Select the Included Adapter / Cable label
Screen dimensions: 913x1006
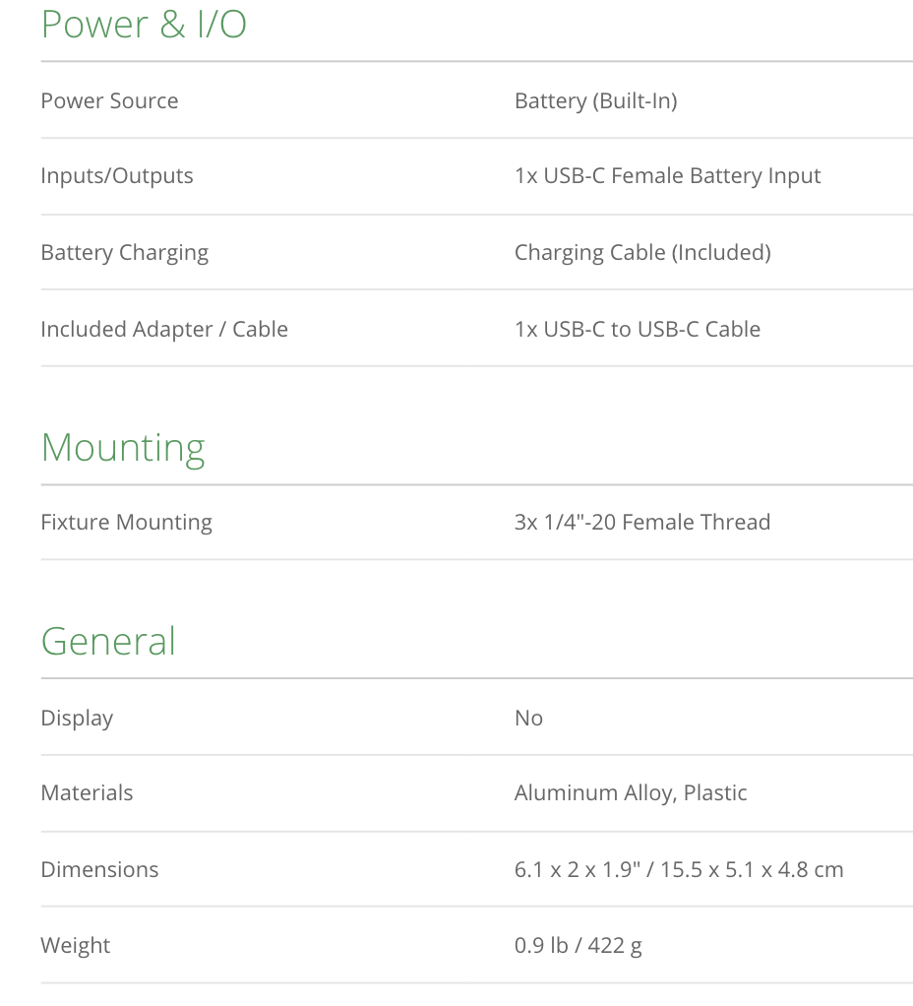pyautogui.click(x=164, y=329)
